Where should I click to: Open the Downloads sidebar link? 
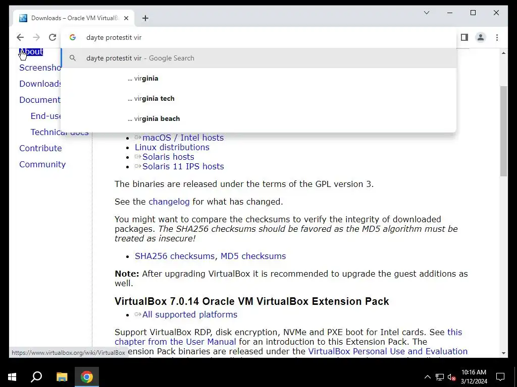40,84
